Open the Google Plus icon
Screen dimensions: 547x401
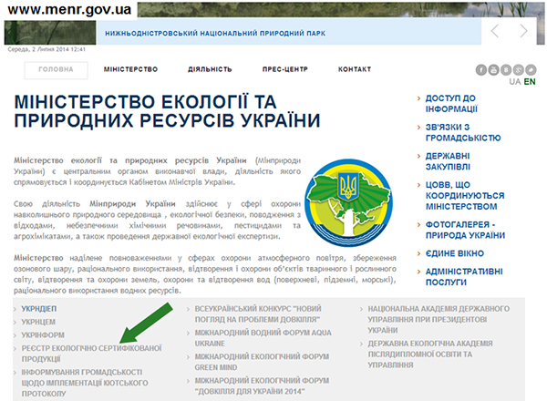[x=518, y=69]
